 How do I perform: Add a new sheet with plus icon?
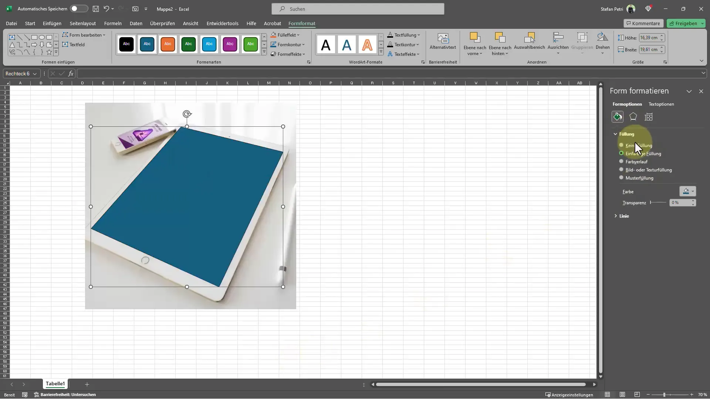[87, 385]
